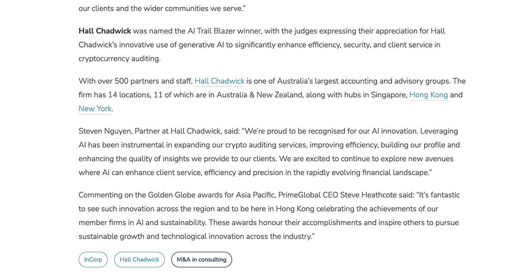
Task: Click the paragraph beginning Commenting on the Golden Globe
Action: click(269, 216)
